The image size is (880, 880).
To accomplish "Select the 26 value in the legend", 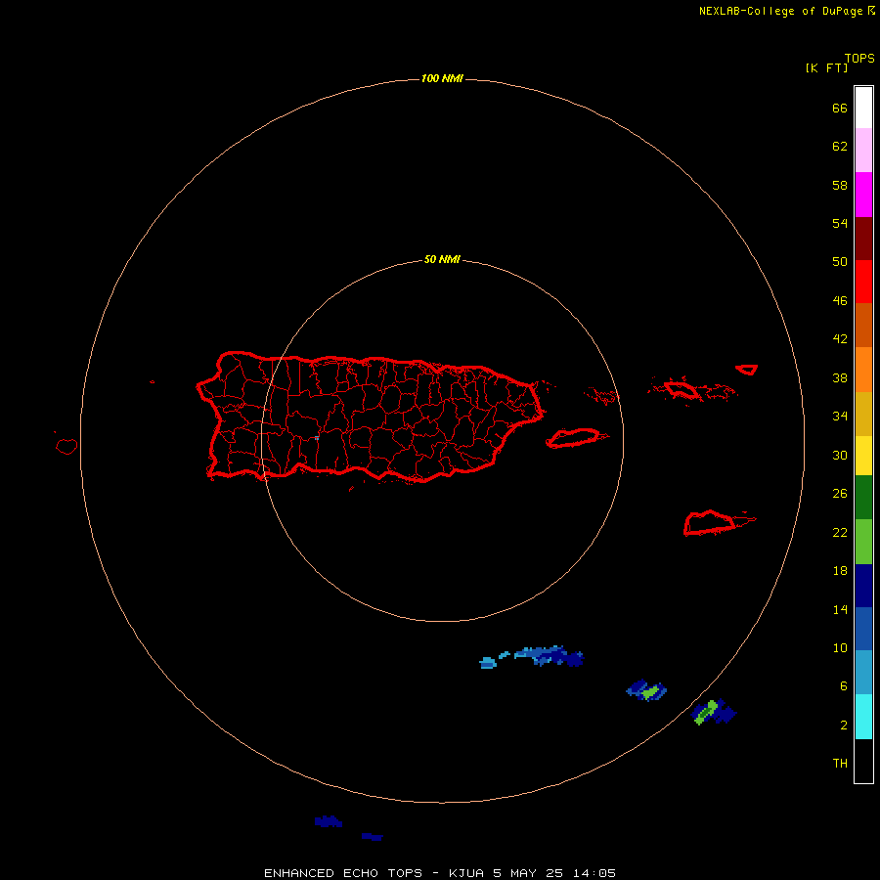I will click(x=840, y=494).
